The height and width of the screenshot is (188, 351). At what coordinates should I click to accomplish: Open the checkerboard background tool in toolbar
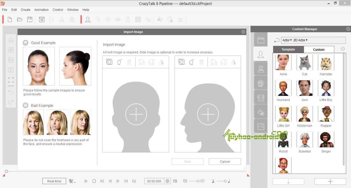[138, 19]
